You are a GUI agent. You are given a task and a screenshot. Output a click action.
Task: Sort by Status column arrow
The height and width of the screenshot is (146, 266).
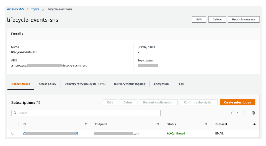tap(206, 124)
